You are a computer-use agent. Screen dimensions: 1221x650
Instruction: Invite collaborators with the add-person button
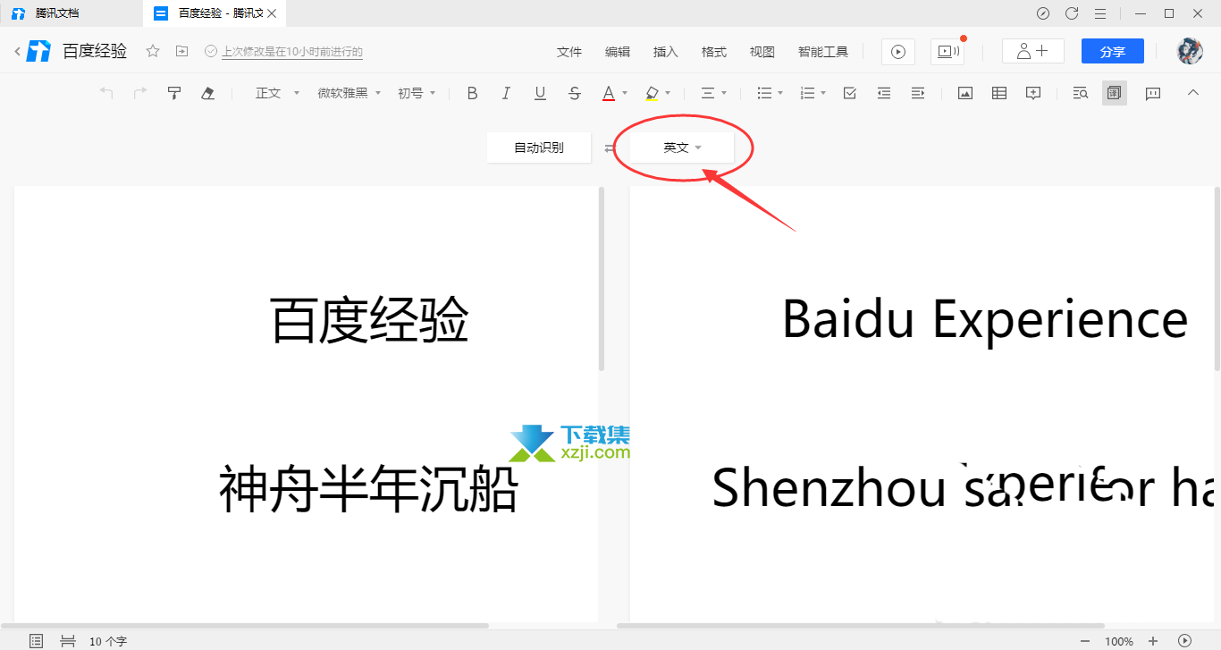click(x=1033, y=51)
